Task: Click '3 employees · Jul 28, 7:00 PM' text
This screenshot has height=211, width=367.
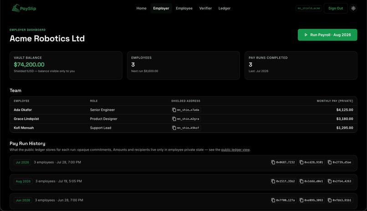Action: pos(57,162)
